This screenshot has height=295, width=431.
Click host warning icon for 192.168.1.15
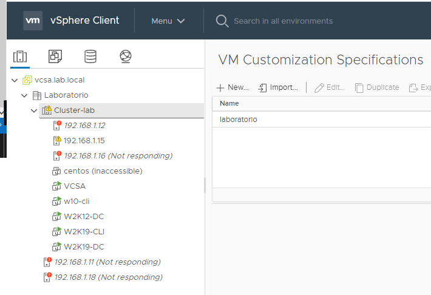point(57,140)
